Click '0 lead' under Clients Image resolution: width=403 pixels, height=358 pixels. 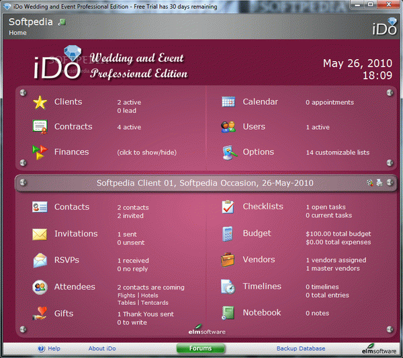[x=127, y=111]
